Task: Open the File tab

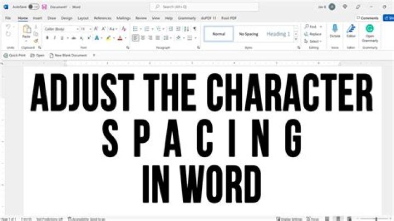Action: coord(8,18)
